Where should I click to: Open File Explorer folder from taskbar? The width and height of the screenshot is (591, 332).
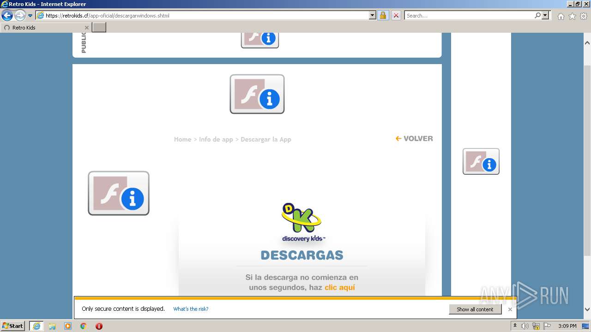pos(52,326)
